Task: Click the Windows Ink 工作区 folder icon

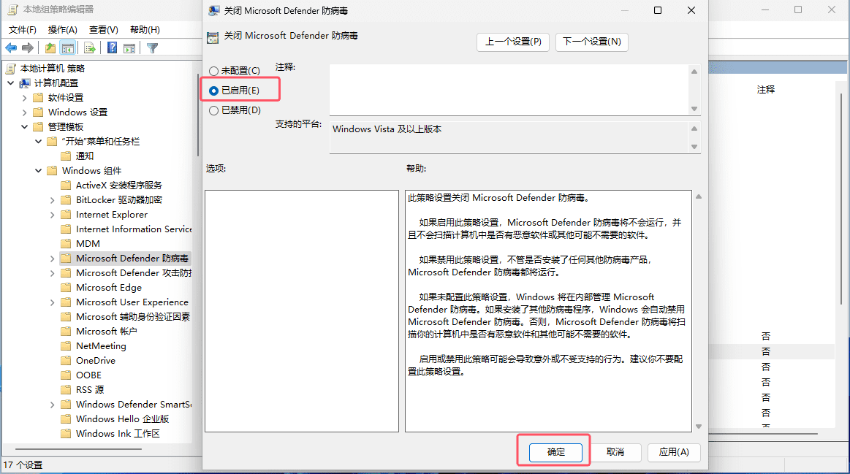Action: (x=66, y=434)
